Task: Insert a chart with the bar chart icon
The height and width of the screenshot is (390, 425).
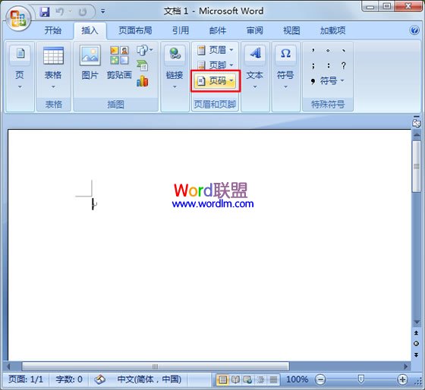Action: (143, 81)
